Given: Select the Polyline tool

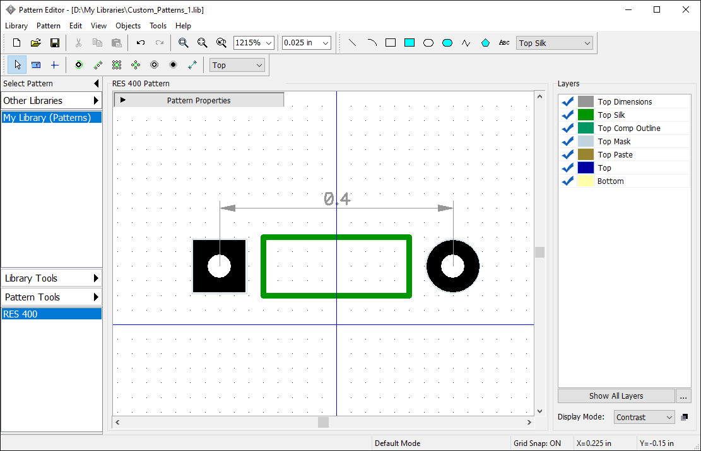Looking at the screenshot, I should pos(466,43).
